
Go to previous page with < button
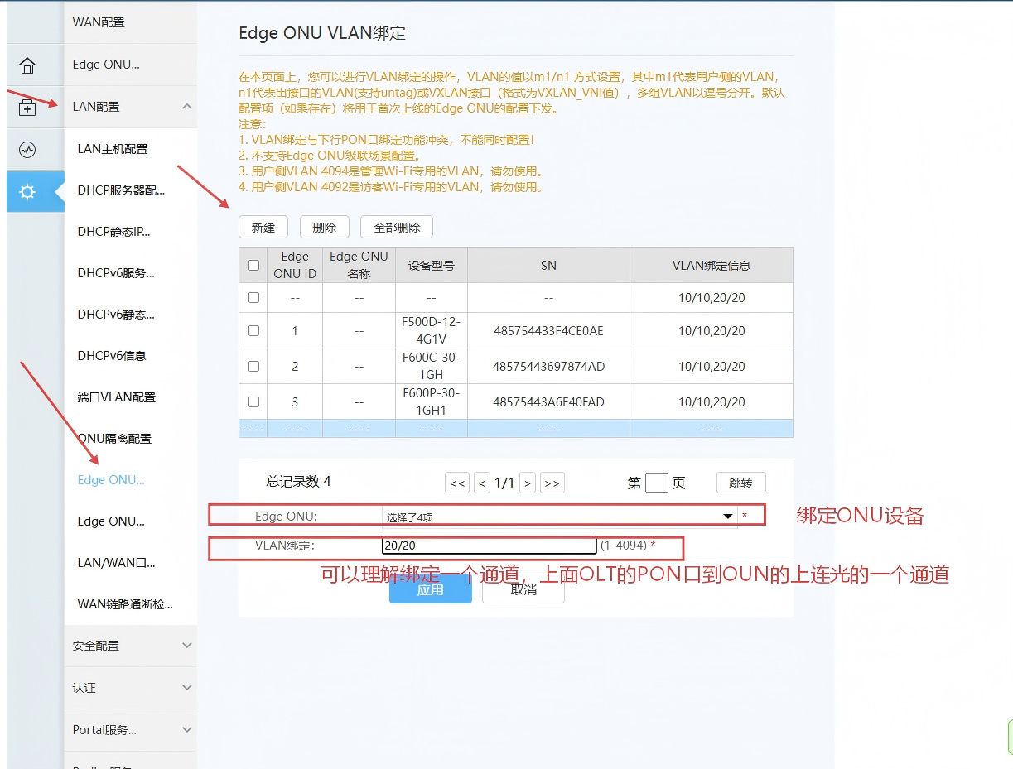[x=482, y=483]
